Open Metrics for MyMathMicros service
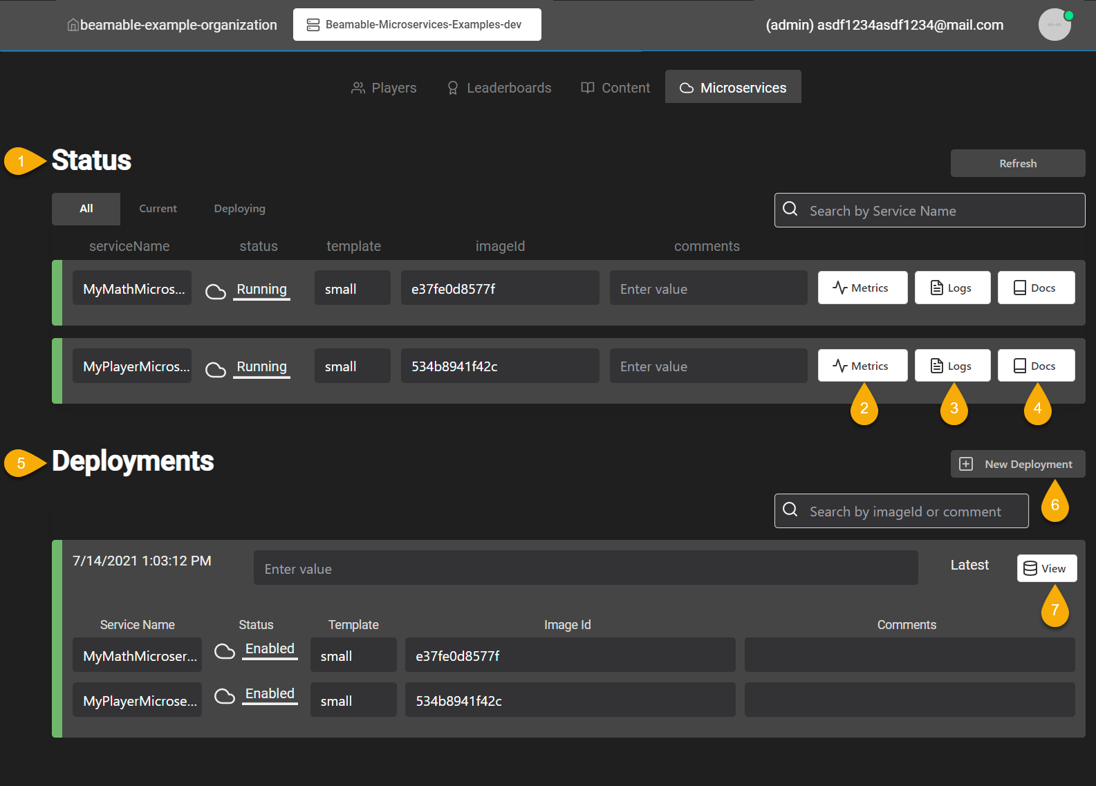 [862, 288]
